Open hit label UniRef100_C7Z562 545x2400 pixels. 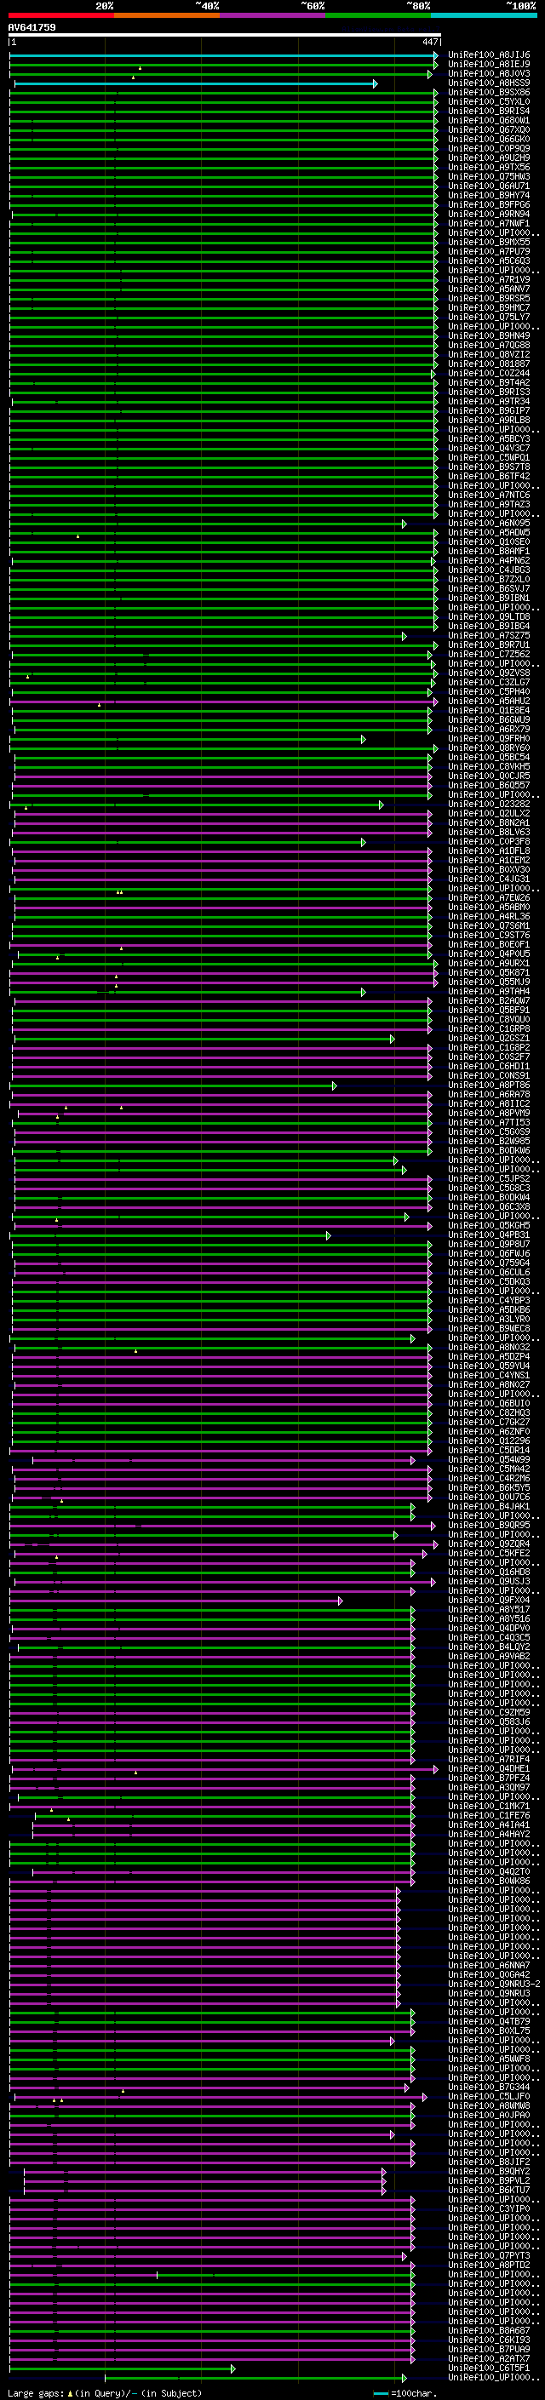[x=489, y=654]
